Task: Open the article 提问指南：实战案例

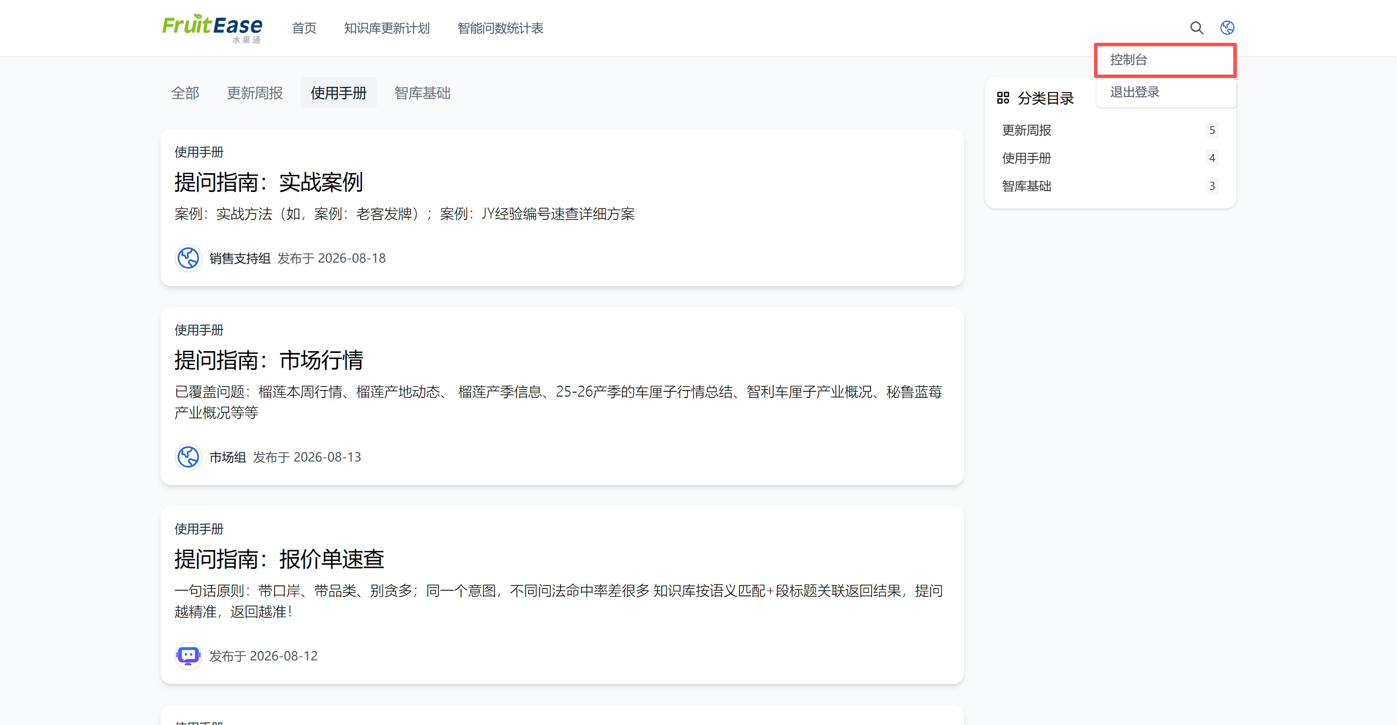Action: [268, 182]
